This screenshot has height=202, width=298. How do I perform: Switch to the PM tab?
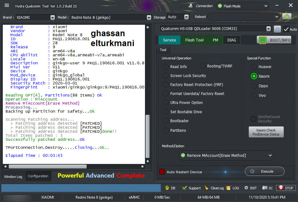(215, 40)
